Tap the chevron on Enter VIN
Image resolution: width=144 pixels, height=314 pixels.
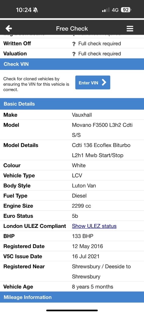click(104, 82)
